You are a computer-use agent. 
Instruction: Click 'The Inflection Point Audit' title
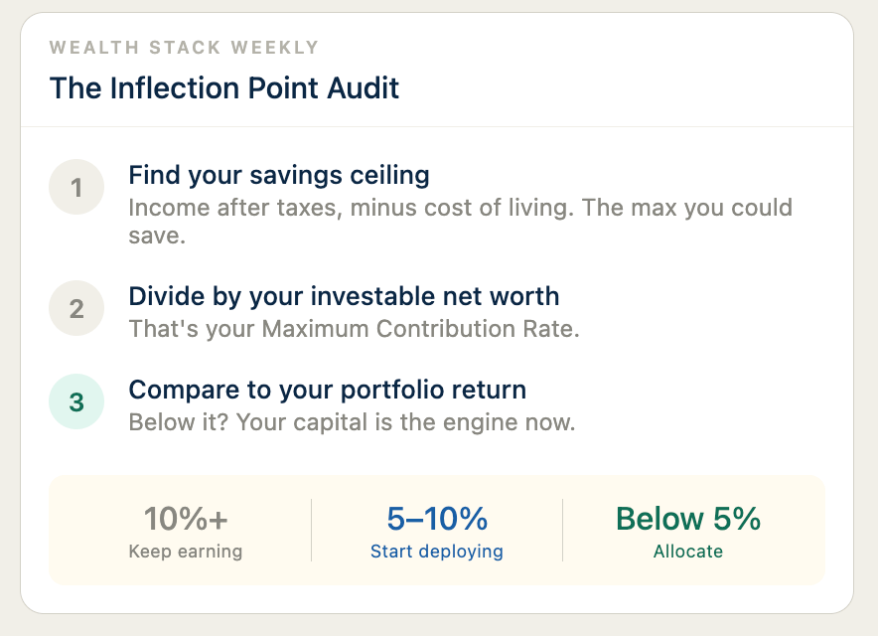224,87
